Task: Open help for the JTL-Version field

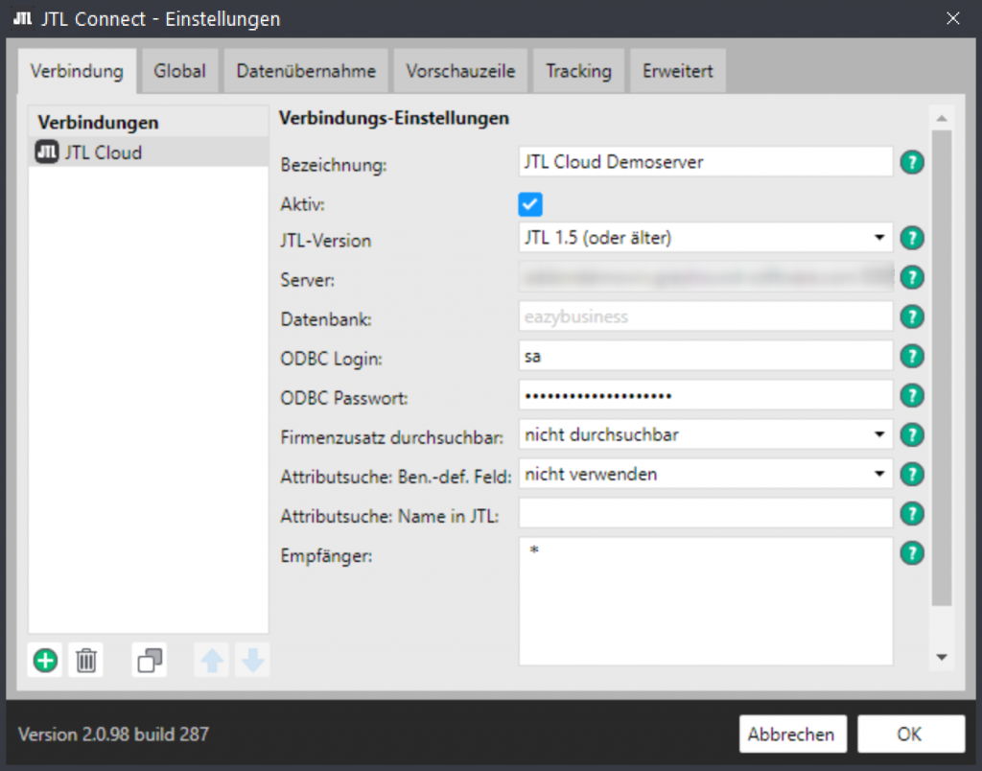Action: 912,238
